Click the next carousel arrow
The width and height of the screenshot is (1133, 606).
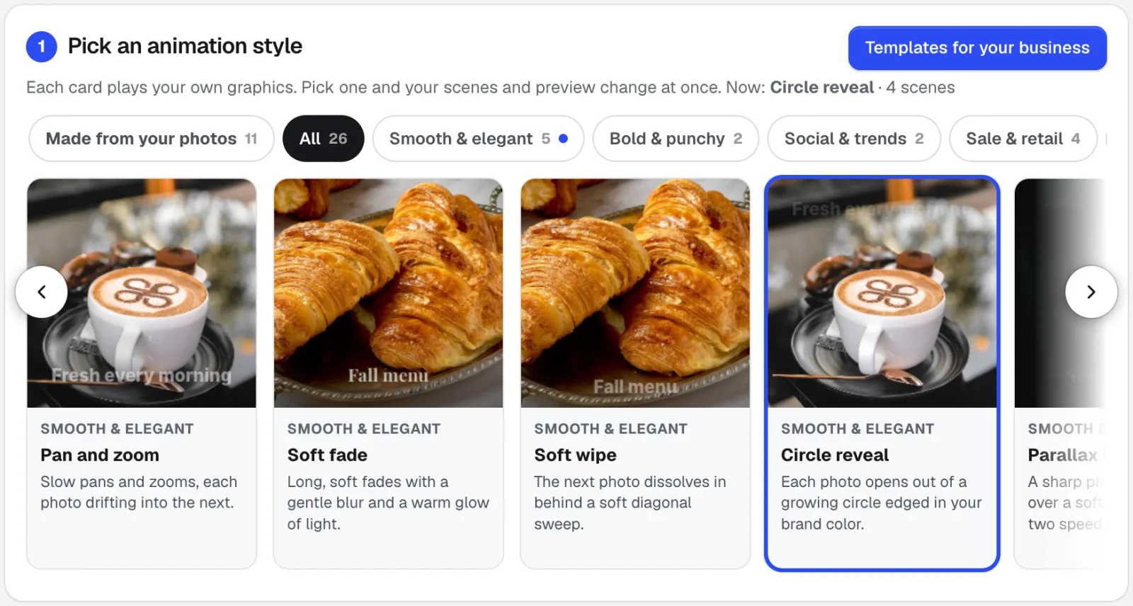point(1091,292)
